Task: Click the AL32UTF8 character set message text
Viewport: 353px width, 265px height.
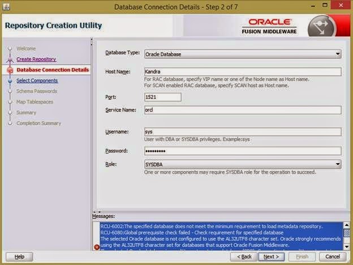Action: (x=221, y=242)
